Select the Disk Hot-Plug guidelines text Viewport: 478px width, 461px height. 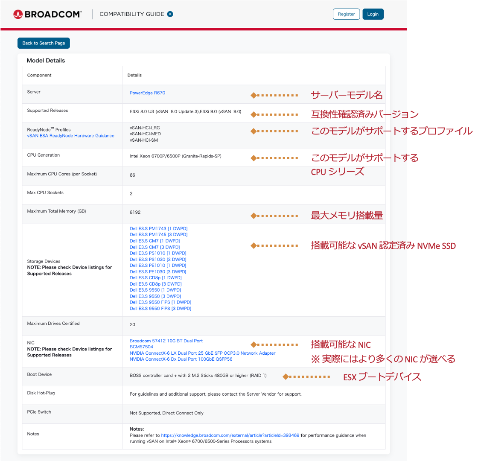(x=216, y=394)
